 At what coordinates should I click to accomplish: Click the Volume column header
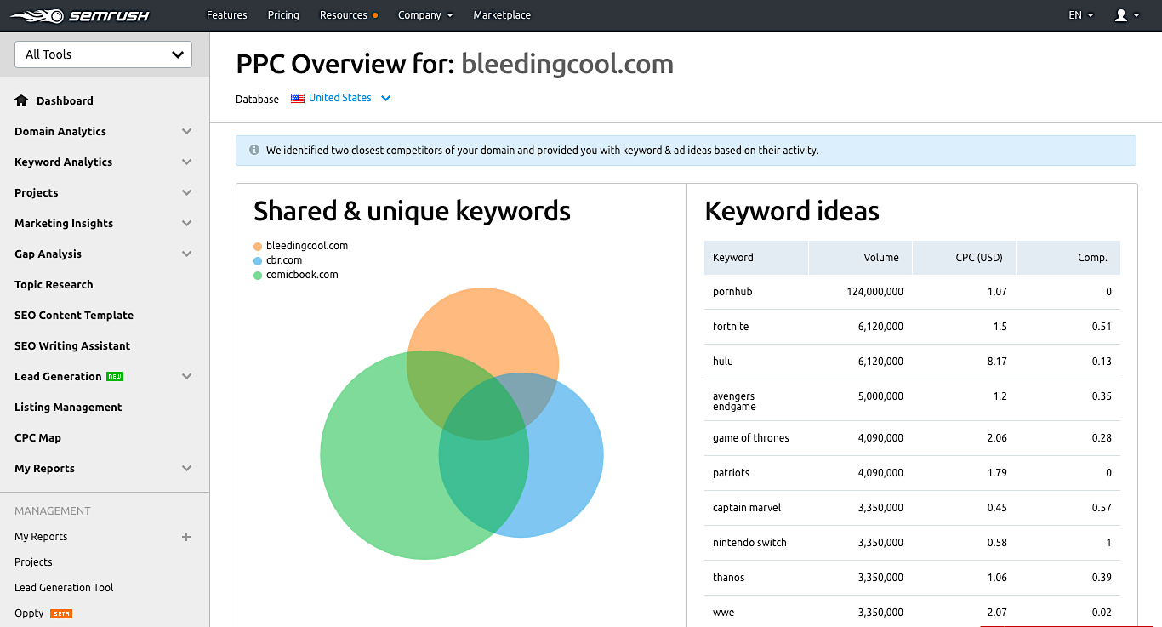tap(860, 258)
